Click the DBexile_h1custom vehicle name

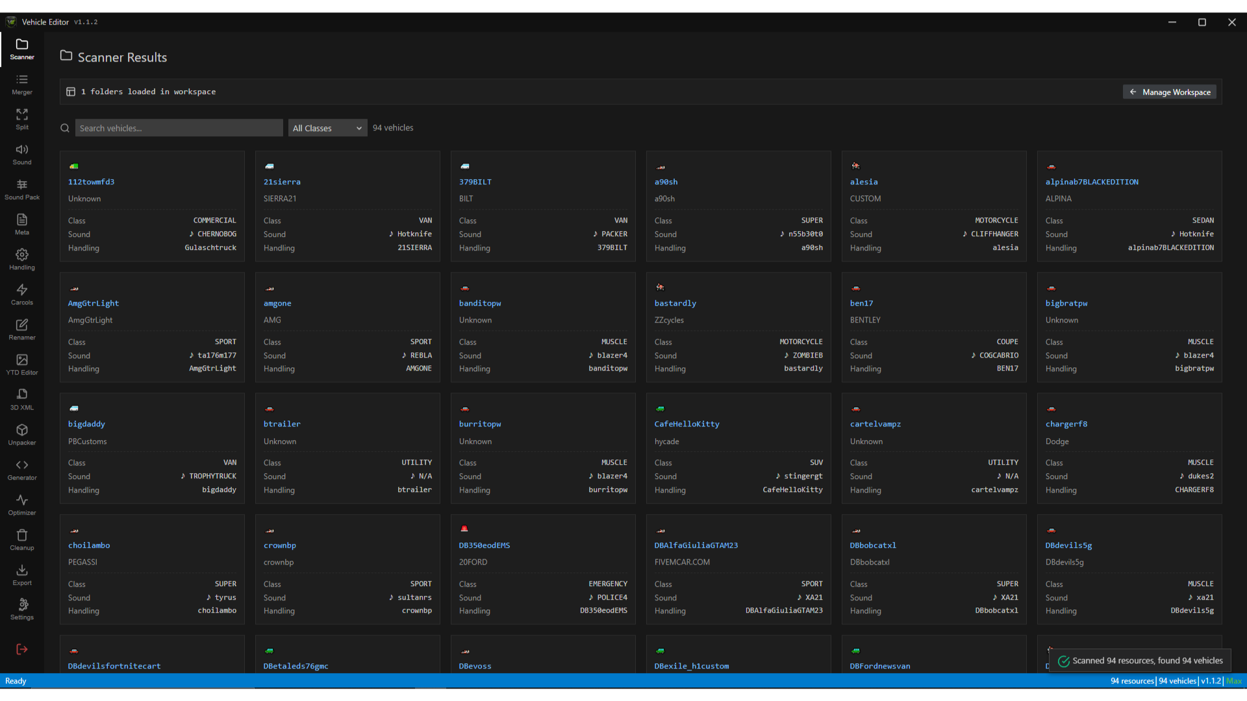pyautogui.click(x=692, y=666)
